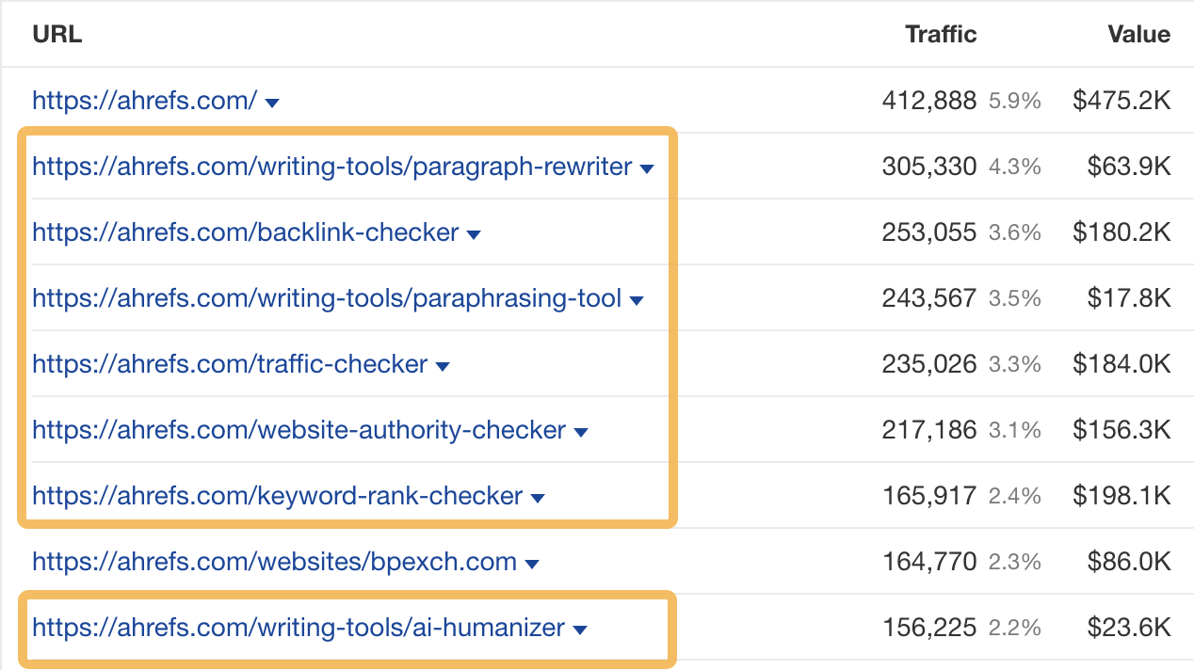Open the website-authority-checker dropdown arrow
This screenshot has width=1194, height=670.
pos(581,432)
